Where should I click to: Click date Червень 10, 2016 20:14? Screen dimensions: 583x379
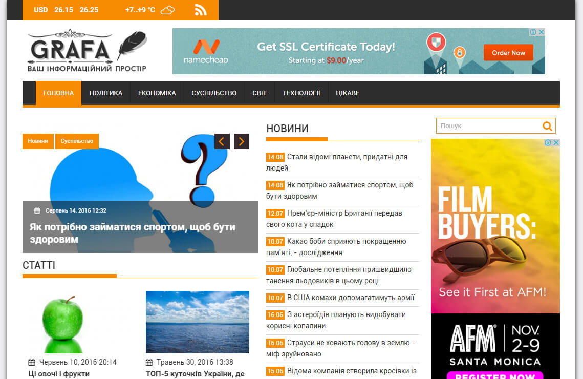pos(78,362)
